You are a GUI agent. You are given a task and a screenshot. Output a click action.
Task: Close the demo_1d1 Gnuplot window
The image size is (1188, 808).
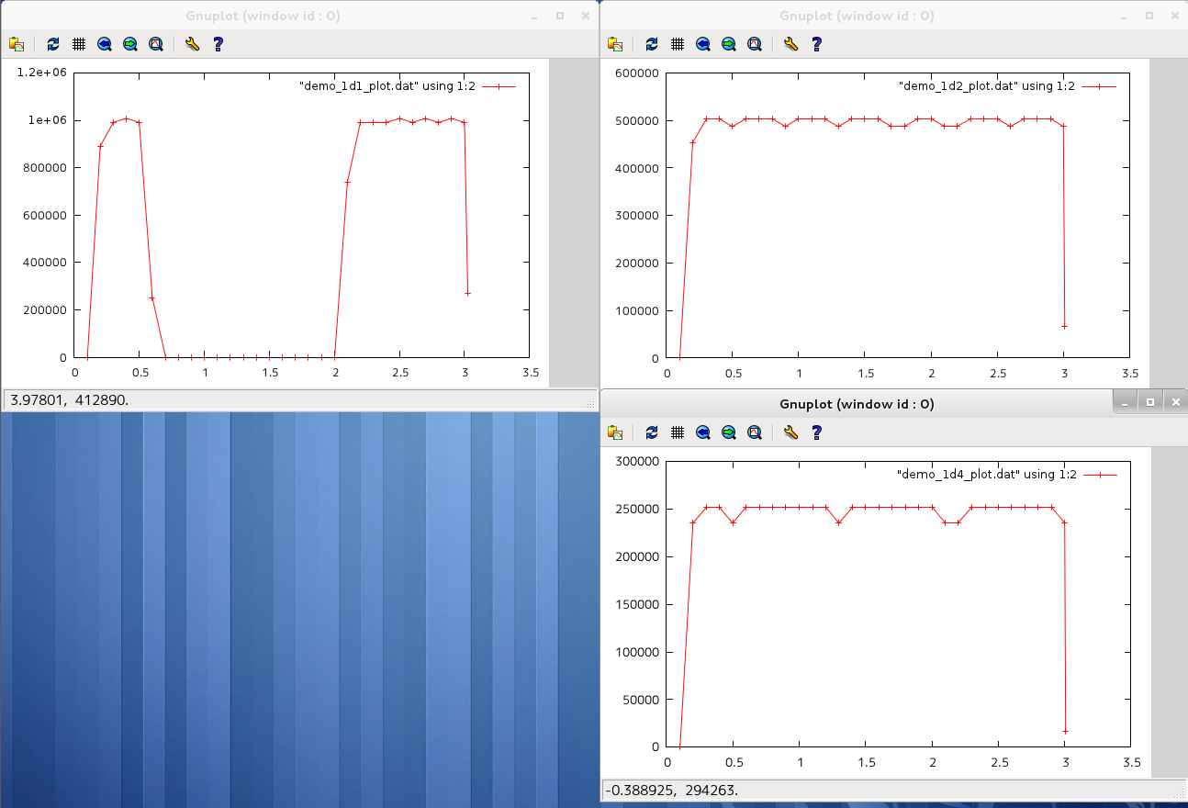click(x=584, y=16)
